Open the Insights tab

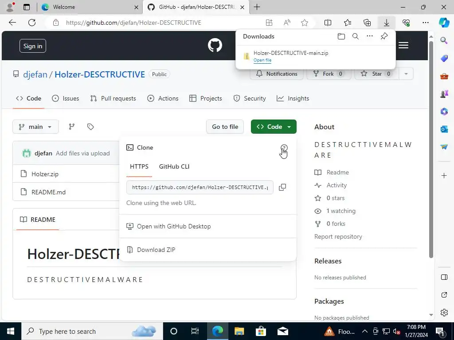(293, 99)
